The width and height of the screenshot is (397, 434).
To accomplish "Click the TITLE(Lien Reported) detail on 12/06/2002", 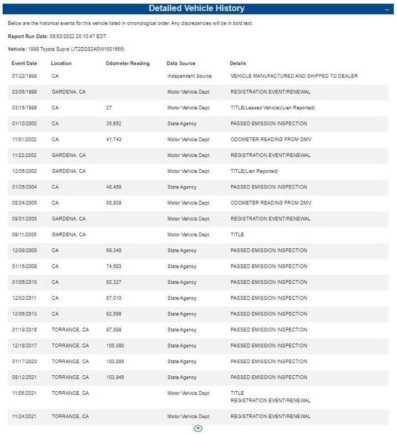I will [x=254, y=171].
